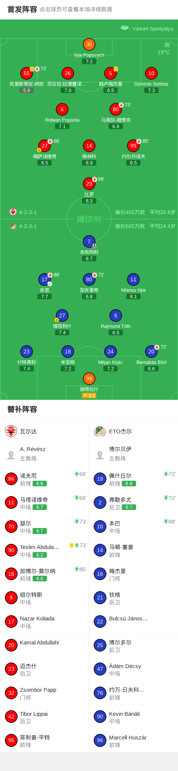178x771 pixels.
Task: View coach 博尔贝伊 profile
Action: point(133,454)
